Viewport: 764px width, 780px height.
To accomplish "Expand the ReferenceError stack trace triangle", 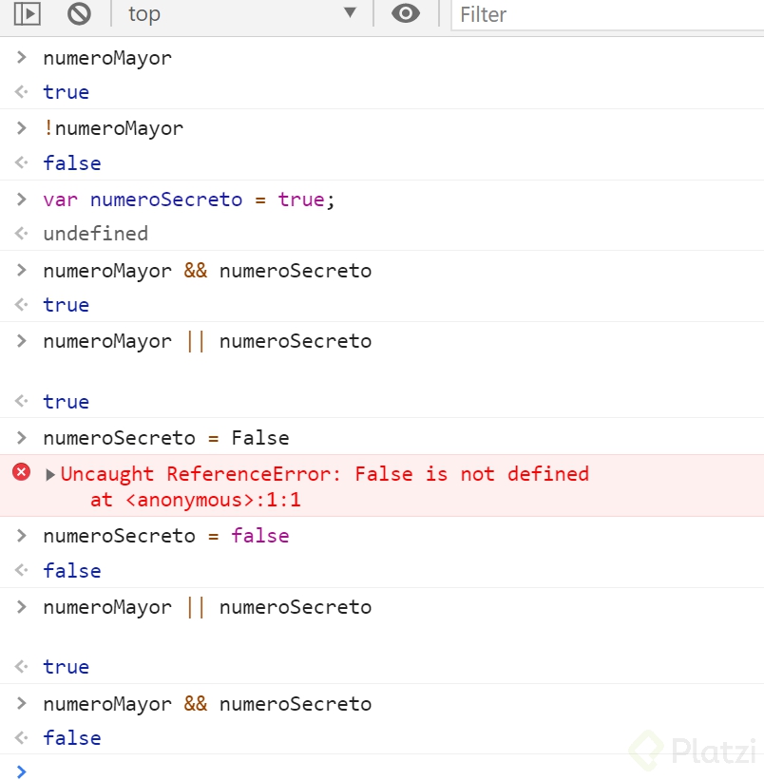I will click(x=49, y=475).
